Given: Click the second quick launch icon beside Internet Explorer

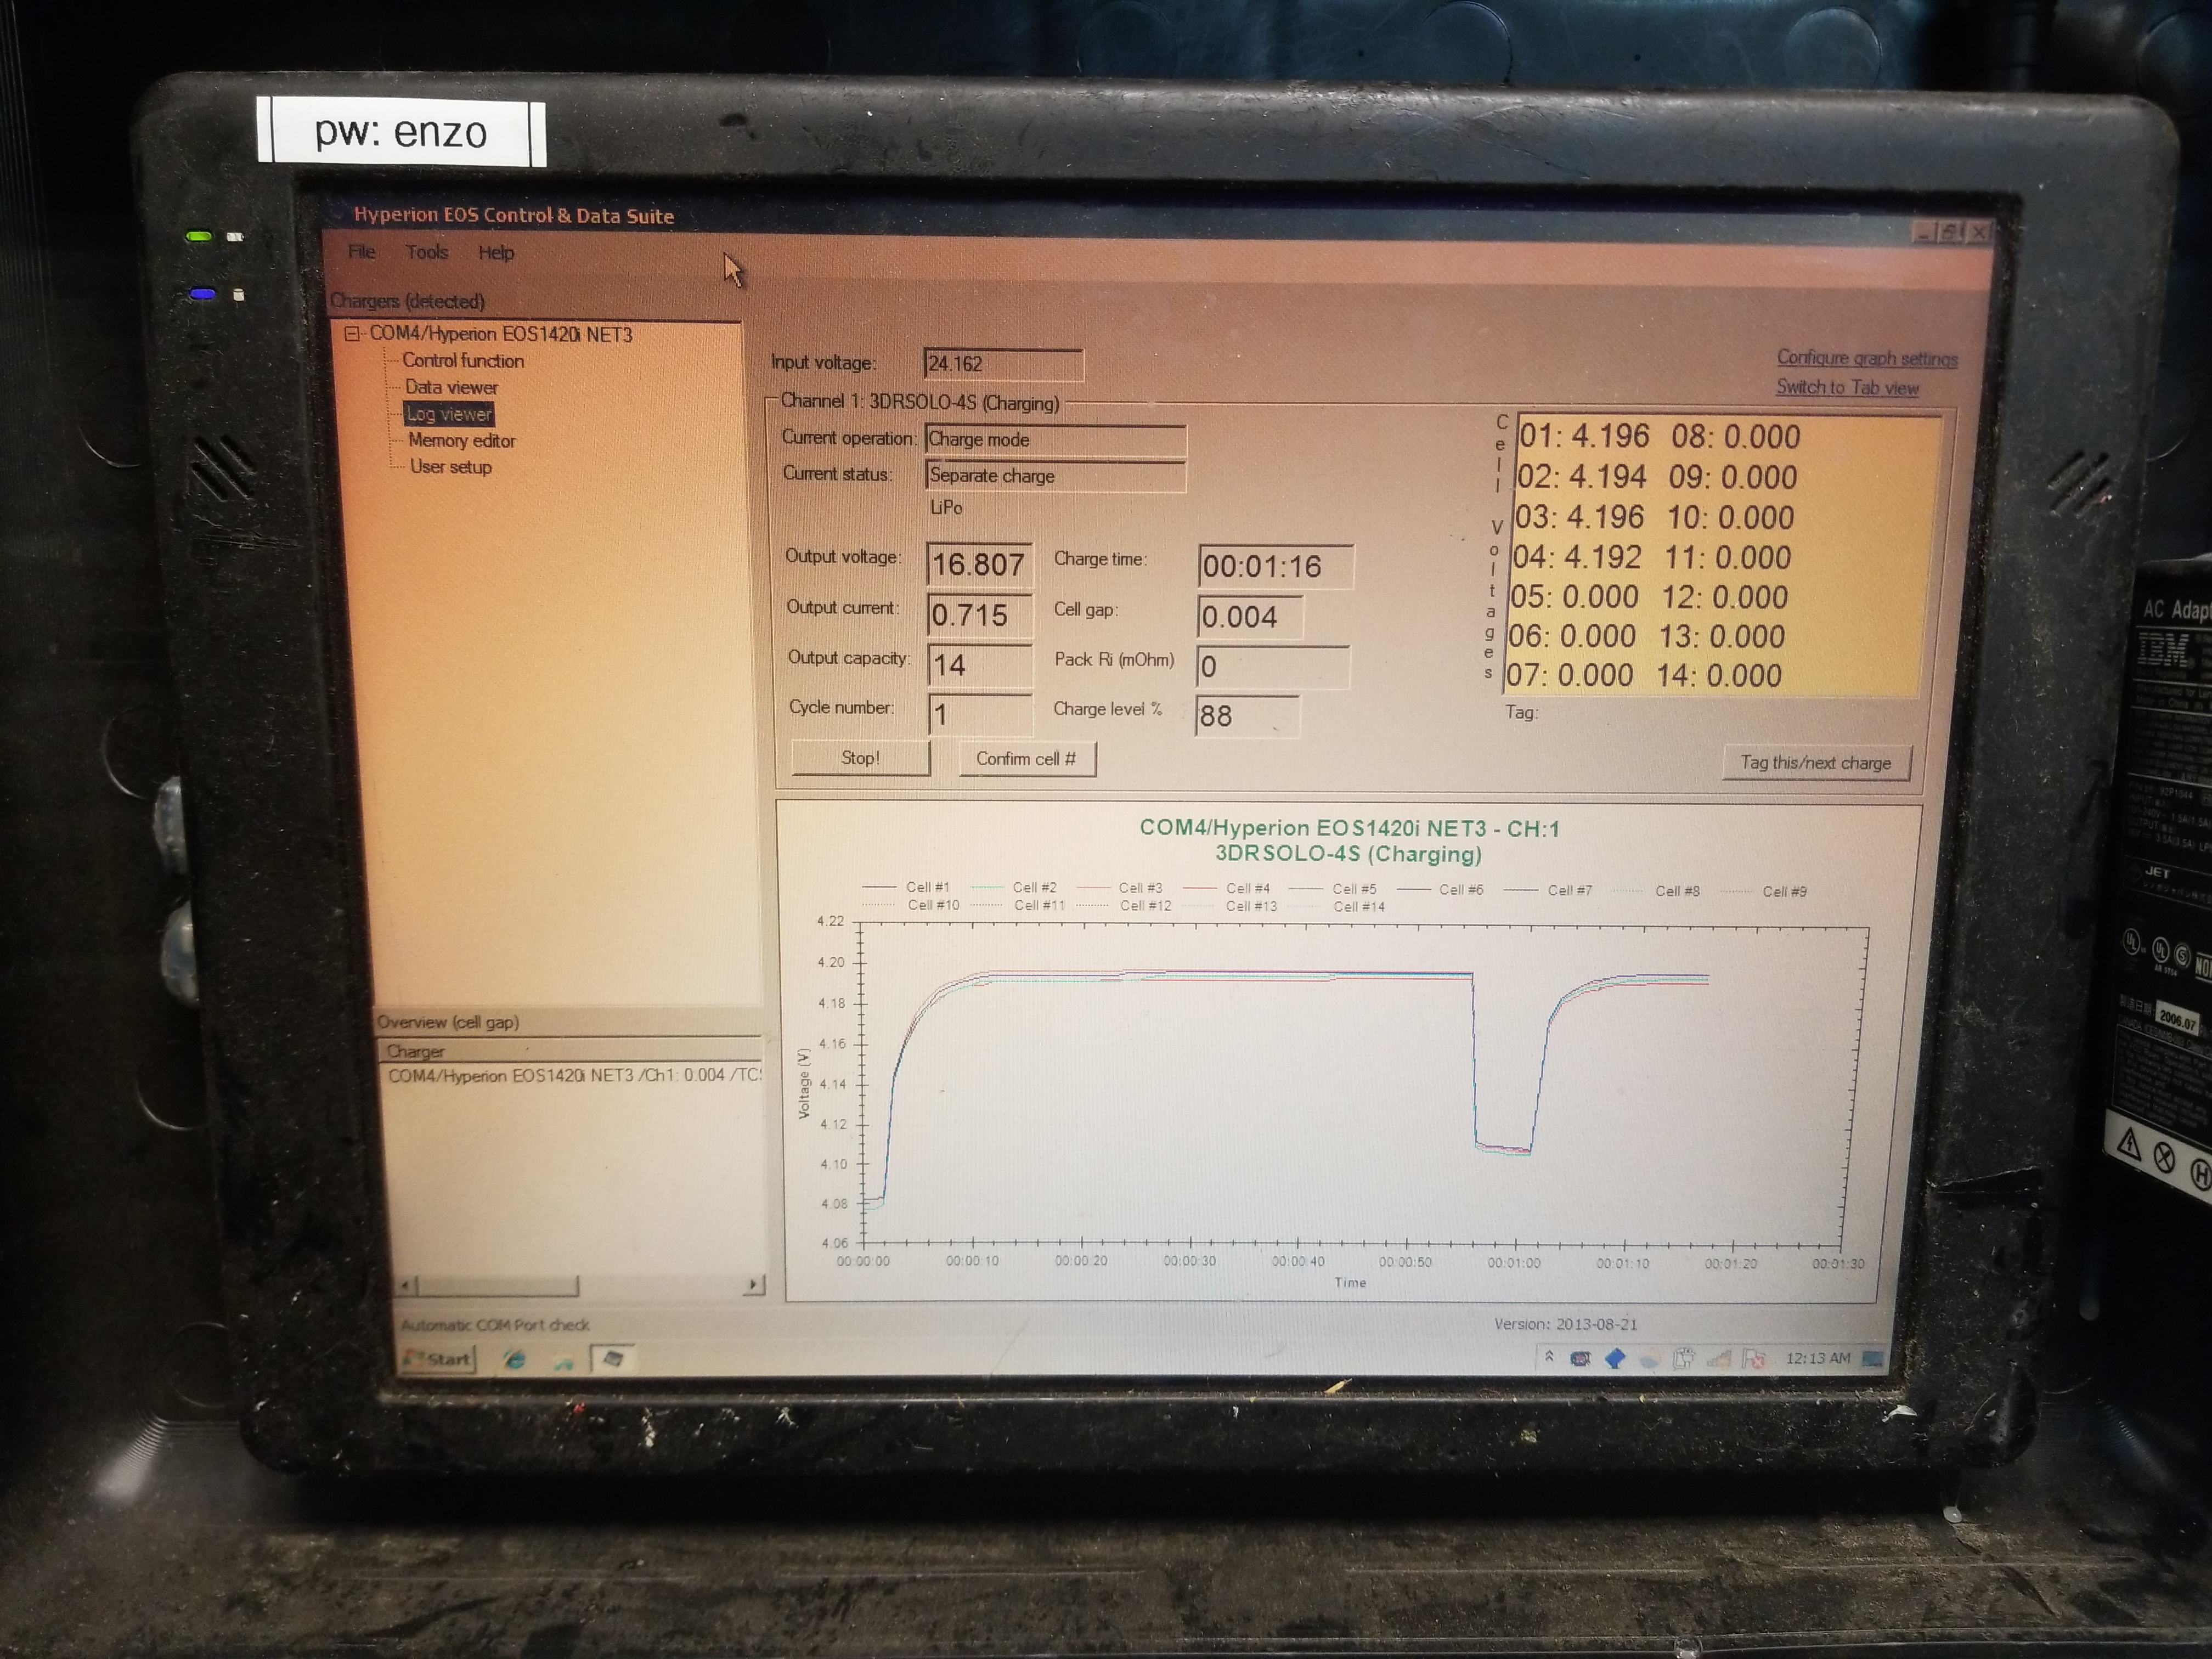Looking at the screenshot, I should pyautogui.click(x=563, y=1360).
